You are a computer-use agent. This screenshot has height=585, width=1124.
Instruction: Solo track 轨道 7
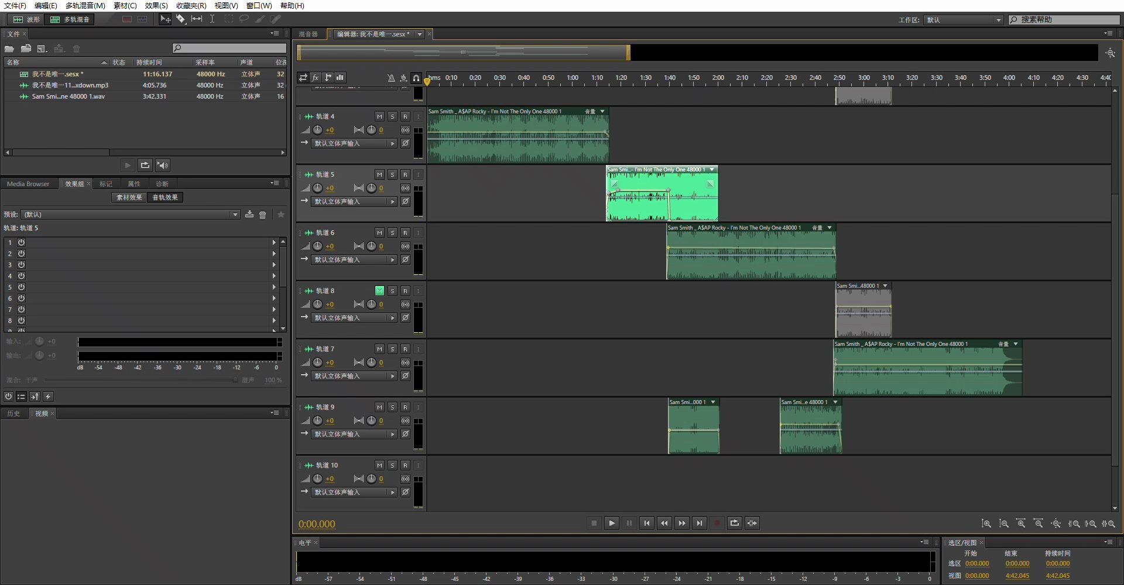(x=392, y=349)
